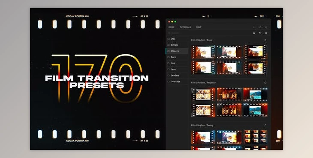Click the download import icon

254,33
